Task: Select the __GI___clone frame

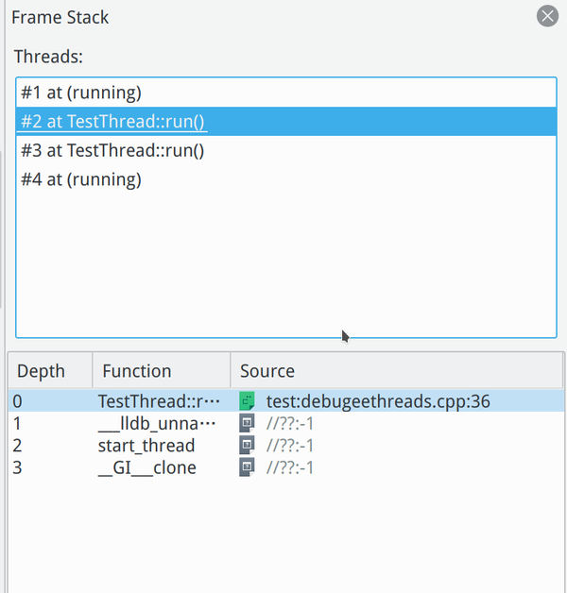Action: [147, 467]
